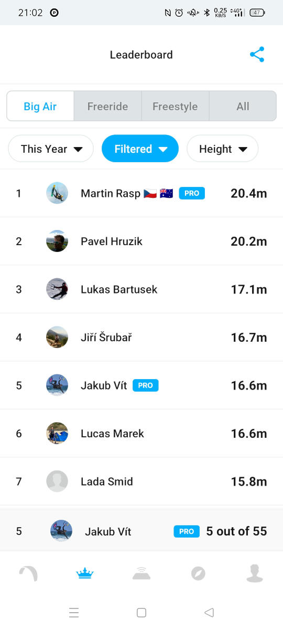283x630 pixels.
Task: Open the Filtered dropdown
Action: coord(140,149)
